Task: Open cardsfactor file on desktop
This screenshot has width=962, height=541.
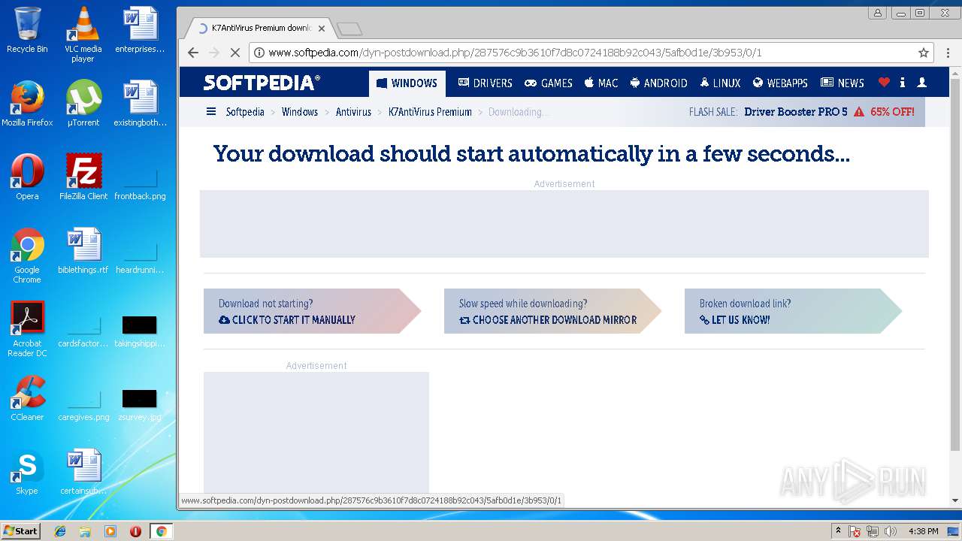Action: coord(83,332)
